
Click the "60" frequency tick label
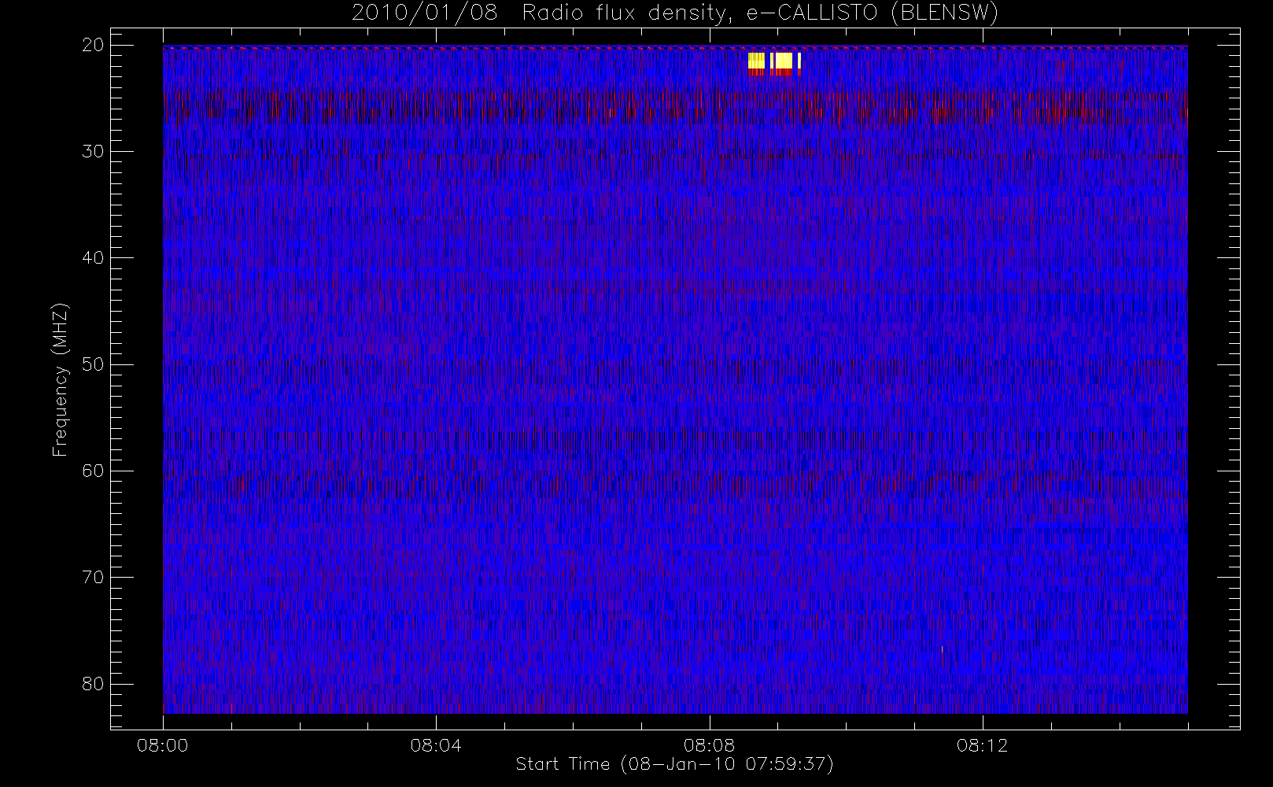93,471
